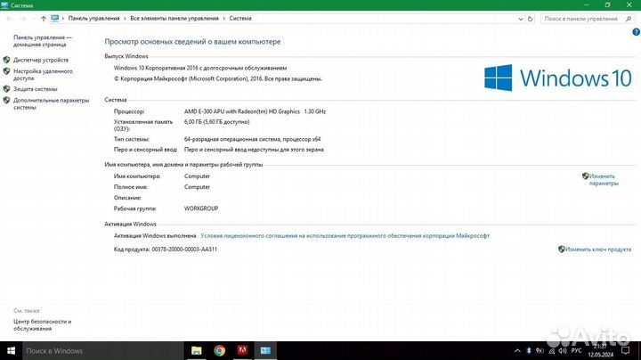Click the Windows 10 logo image
Viewport: 641px width, 360px height.
tap(558, 78)
